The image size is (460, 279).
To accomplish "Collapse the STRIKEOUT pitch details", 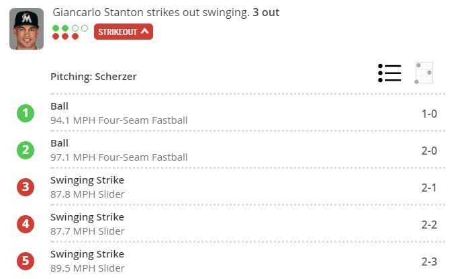I will click(124, 32).
